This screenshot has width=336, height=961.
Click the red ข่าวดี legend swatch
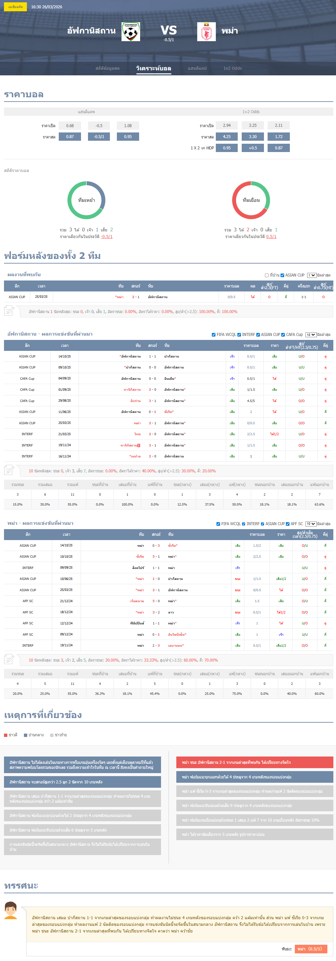(6, 735)
